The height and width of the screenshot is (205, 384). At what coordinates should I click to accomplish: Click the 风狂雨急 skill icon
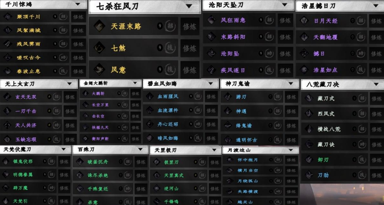[211, 20]
